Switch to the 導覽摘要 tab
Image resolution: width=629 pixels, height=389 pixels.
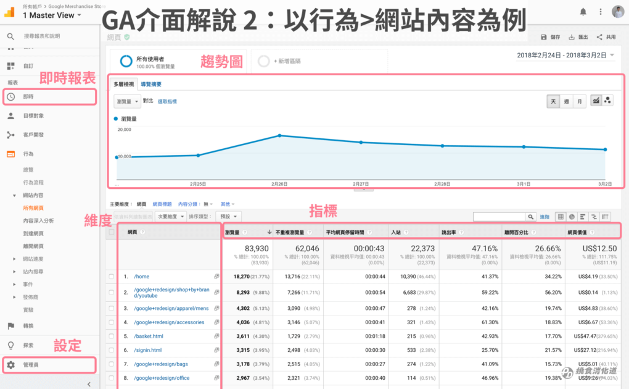pos(151,85)
